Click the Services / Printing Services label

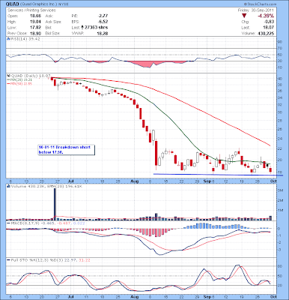pos(31,10)
